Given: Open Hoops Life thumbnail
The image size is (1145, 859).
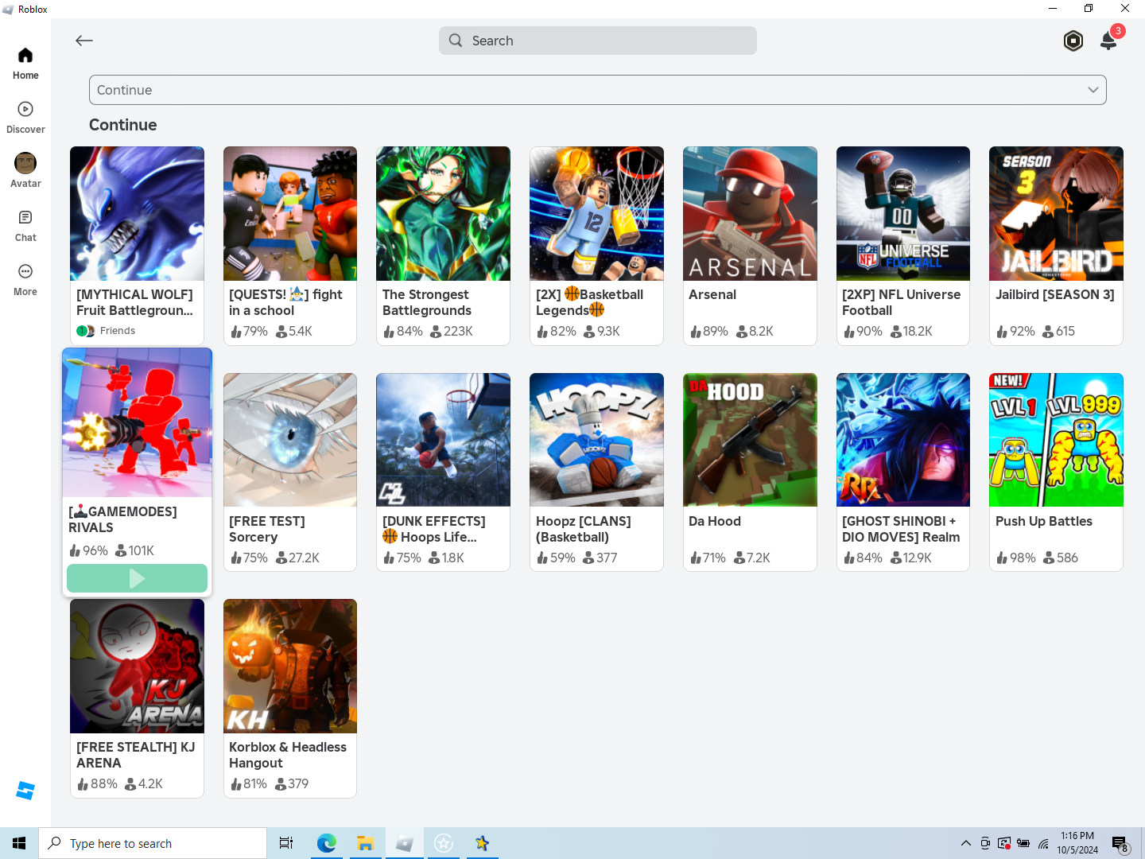Looking at the screenshot, I should pos(443,440).
